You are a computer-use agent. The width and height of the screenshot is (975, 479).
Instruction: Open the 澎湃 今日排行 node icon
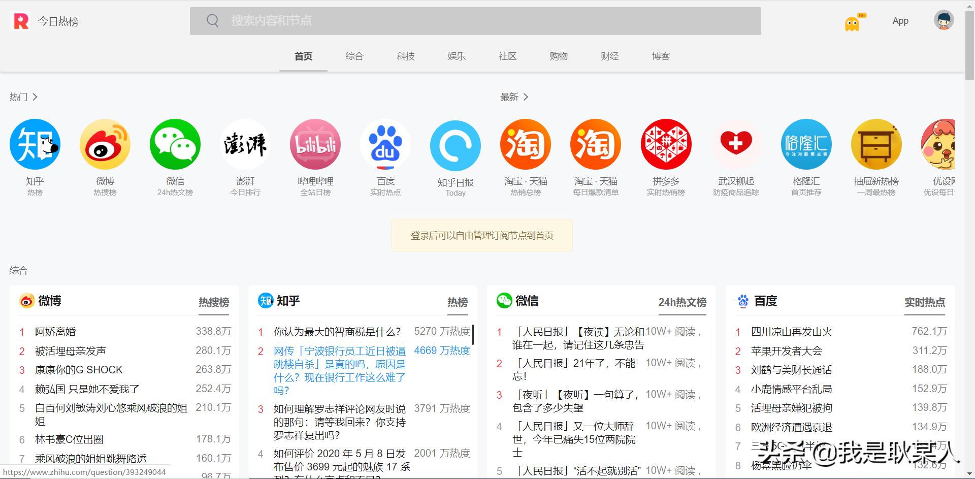(245, 144)
